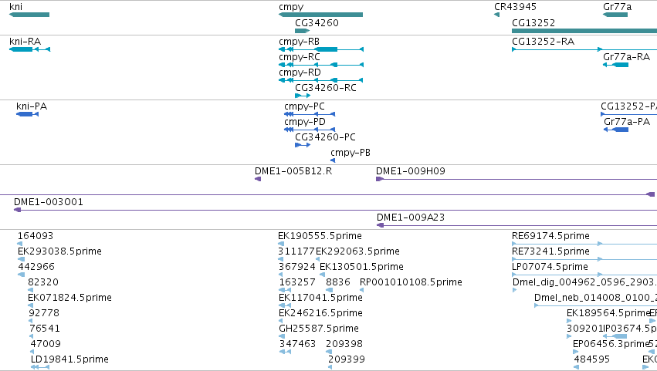
Task: Select the DME1-003O01 feature label
Action: (49, 202)
